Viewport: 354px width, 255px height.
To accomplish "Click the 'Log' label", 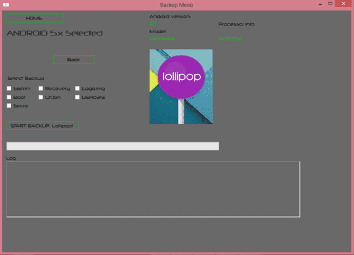I will 11,158.
